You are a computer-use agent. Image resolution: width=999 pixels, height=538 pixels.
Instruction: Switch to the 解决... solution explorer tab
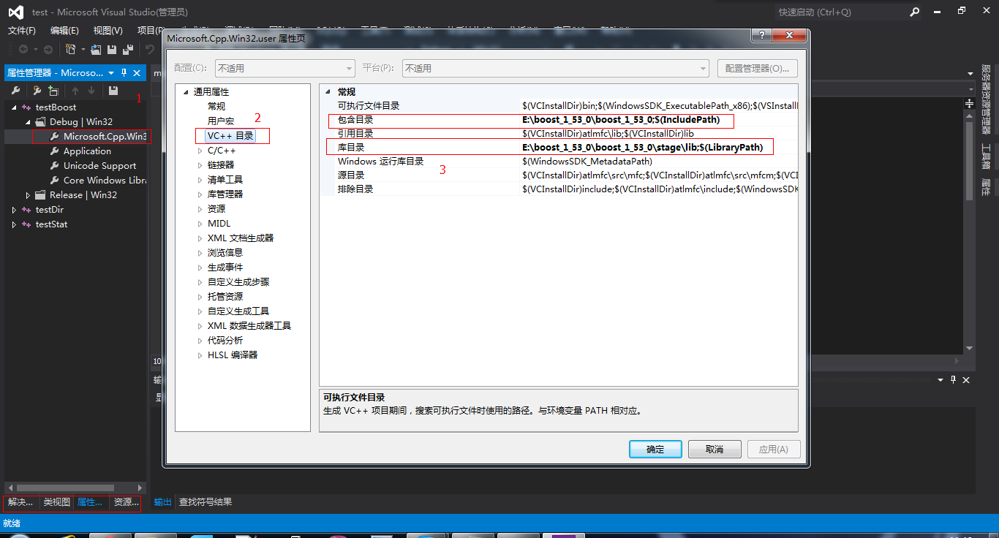click(20, 502)
